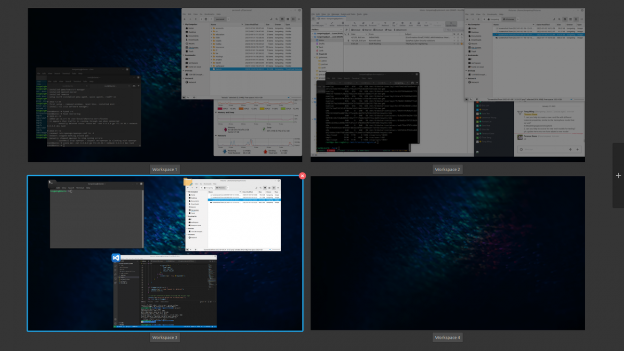Click the Get Messages icon in Thunderbird
Viewport: 624px width, 351px height.
click(318, 23)
